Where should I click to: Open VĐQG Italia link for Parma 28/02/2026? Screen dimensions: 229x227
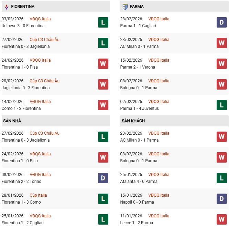159,19
